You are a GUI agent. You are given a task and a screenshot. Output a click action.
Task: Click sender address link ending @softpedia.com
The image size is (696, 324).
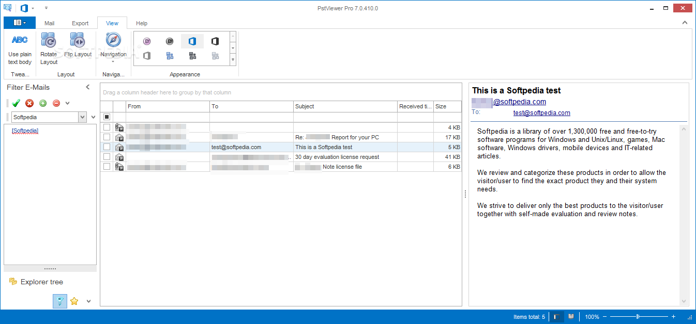519,102
